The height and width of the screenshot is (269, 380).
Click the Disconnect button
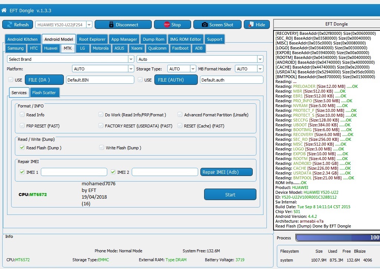[x=123, y=24]
